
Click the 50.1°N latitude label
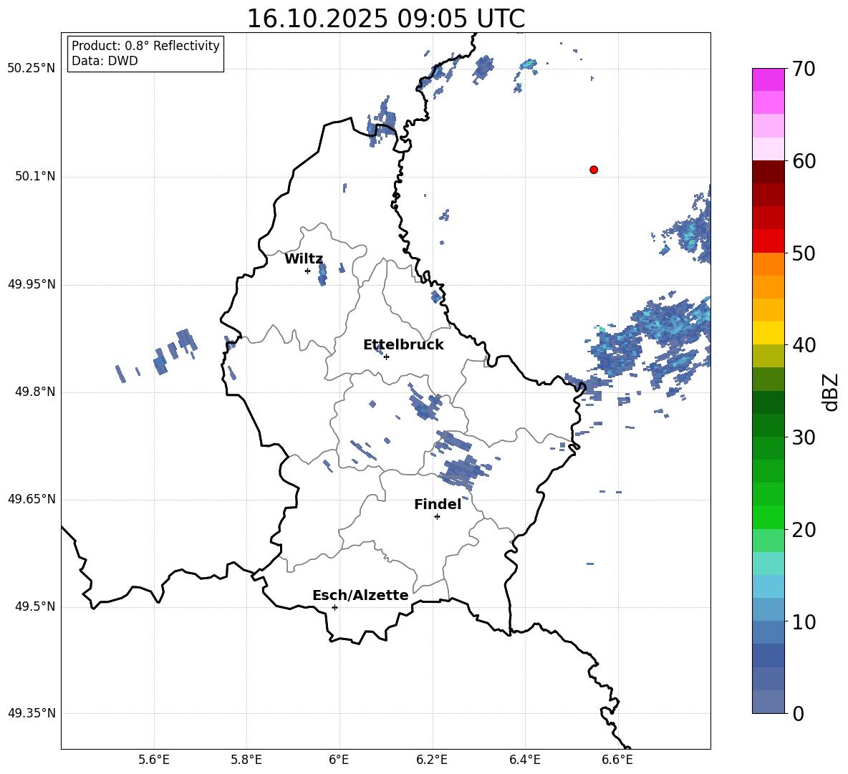click(x=35, y=177)
